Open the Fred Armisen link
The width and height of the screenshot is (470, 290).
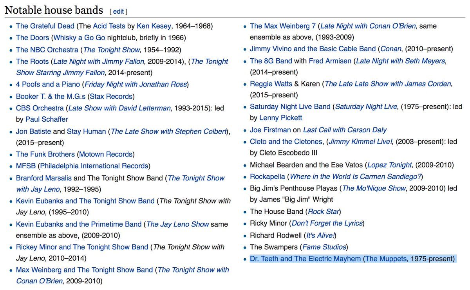(330, 61)
